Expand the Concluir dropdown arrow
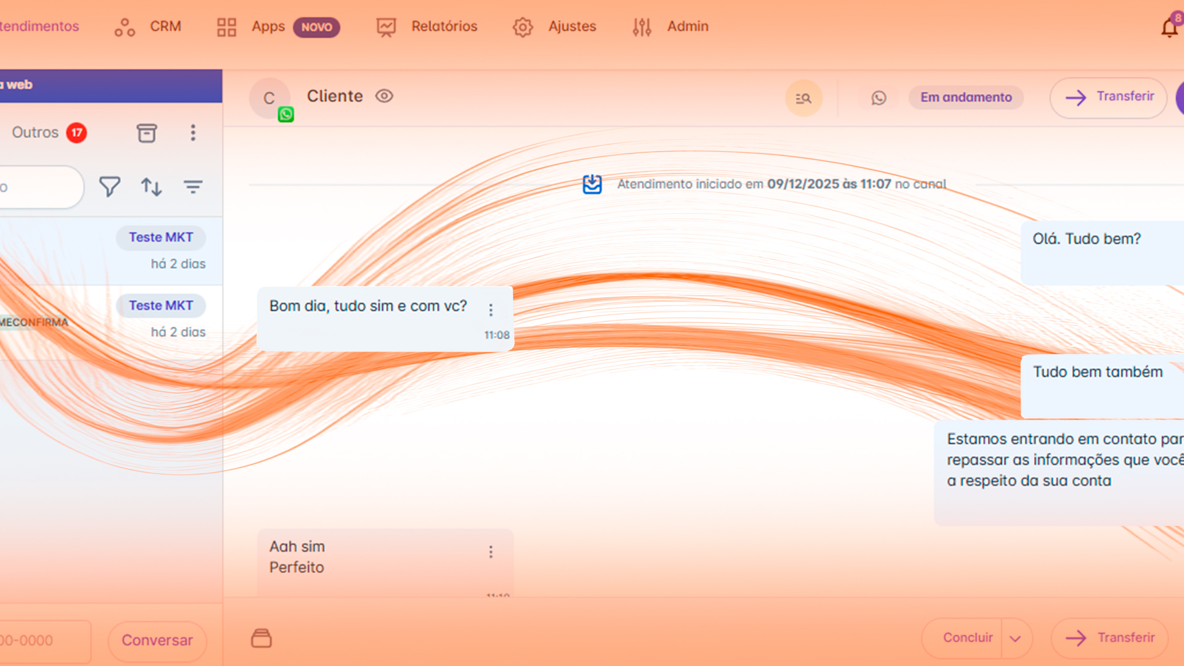Screen dimensions: 1184x666 (1015, 638)
